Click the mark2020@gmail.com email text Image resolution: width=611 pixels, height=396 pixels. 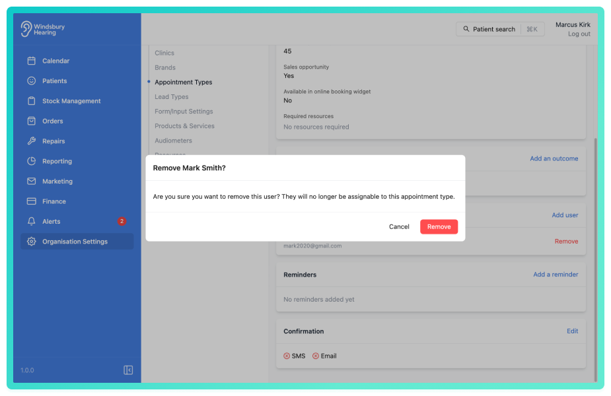click(x=312, y=246)
